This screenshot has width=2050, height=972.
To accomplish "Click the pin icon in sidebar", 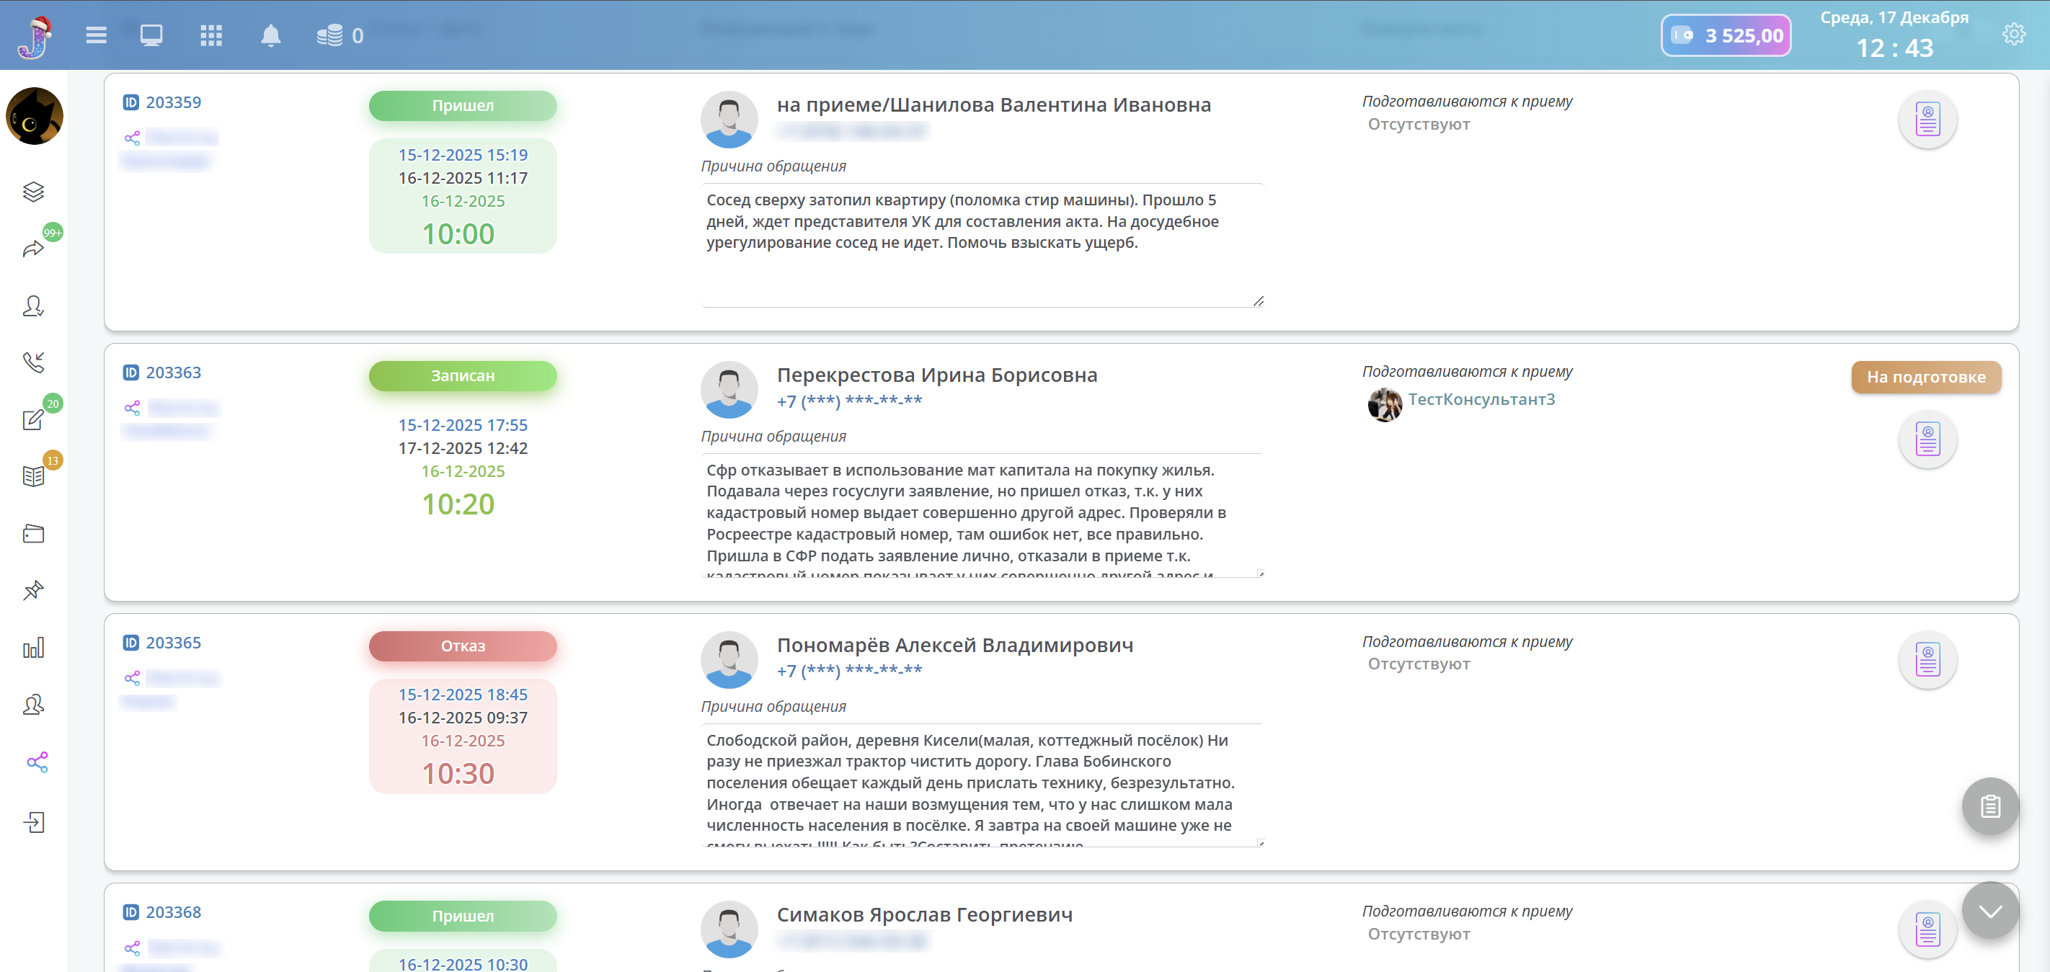I will (33, 590).
